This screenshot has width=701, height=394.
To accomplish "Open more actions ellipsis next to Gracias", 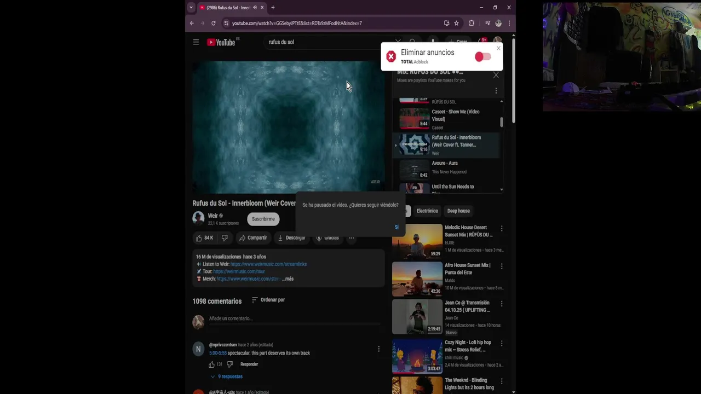I will click(352, 238).
